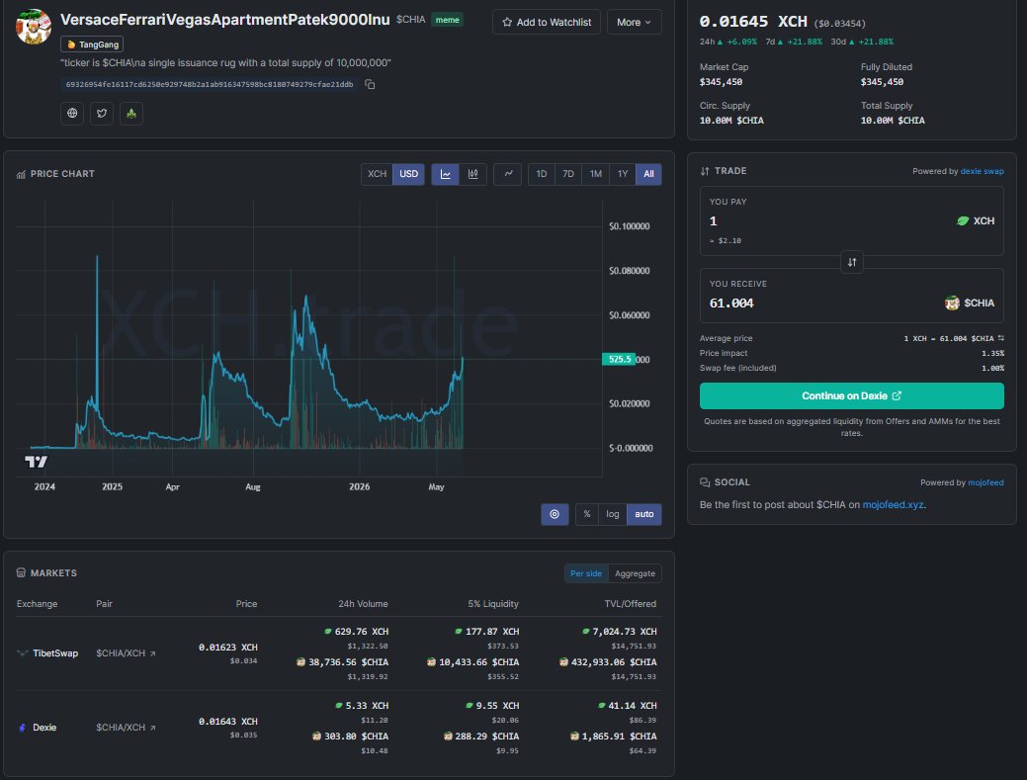Select the 7D chart range
Screen dimensions: 1027x780
568,174
